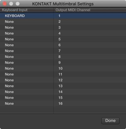Open Keyboard Input dropdown for channel 3
Image resolution: width=126 pixels, height=129 pixels.
tap(9, 27)
